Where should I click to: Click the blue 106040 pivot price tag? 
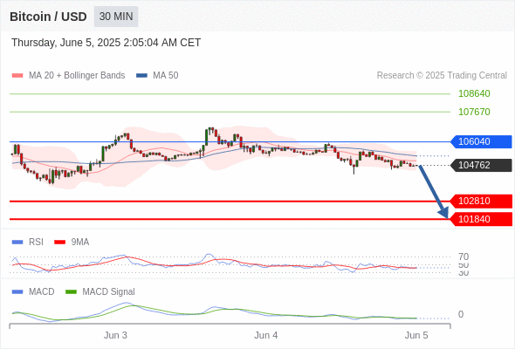coord(481,142)
